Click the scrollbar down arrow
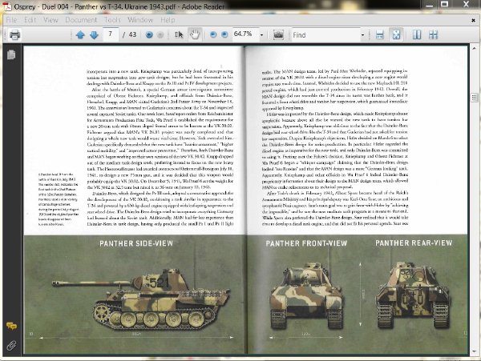The image size is (481, 361). (x=475, y=351)
